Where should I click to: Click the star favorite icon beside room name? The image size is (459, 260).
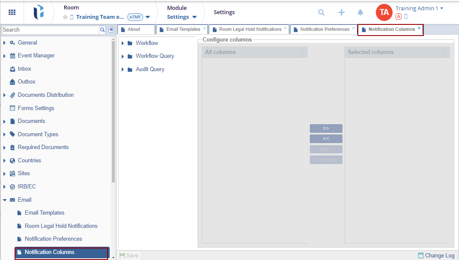[x=65, y=17]
